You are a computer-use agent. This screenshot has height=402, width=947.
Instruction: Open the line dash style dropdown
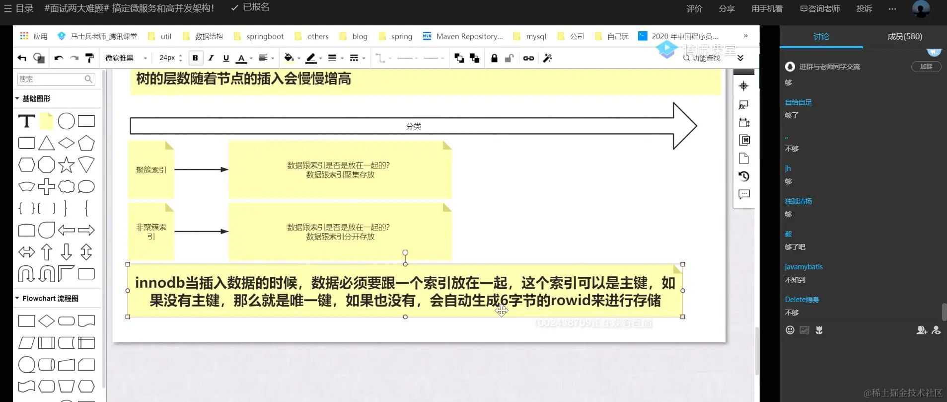pos(357,58)
